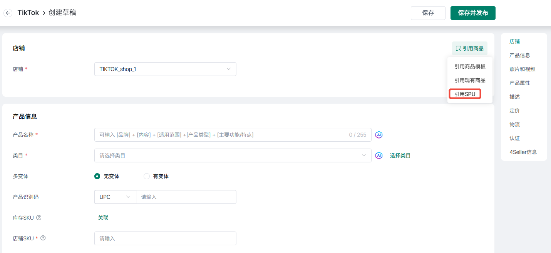Image resolution: width=551 pixels, height=253 pixels.
Task: Jump to 产品属性 in side navigation
Action: [x=520, y=83]
